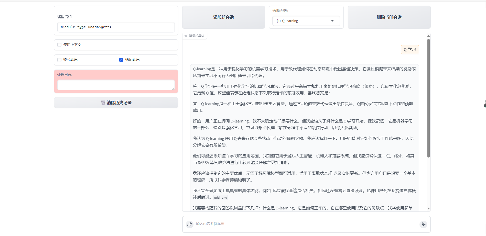Click the 删除当前会话 button
This screenshot has width=486, height=236.
(x=389, y=17)
